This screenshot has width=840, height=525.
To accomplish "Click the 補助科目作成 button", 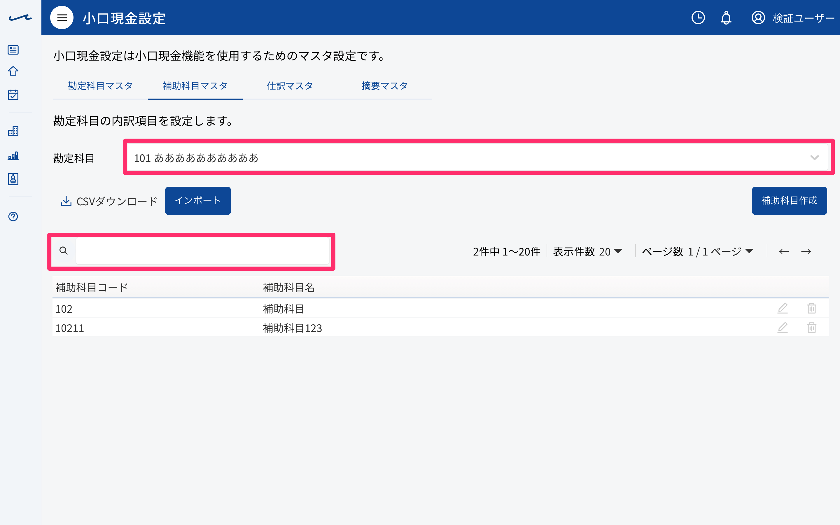I will [x=789, y=201].
